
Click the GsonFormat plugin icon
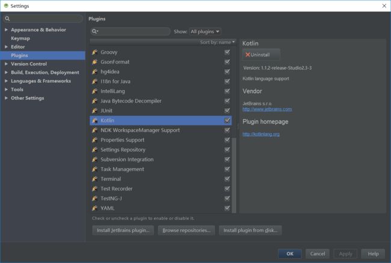point(94,62)
